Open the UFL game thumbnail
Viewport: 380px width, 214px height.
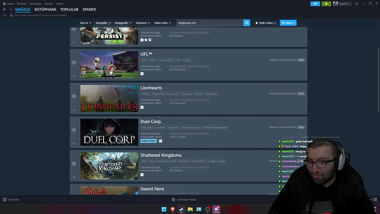109,65
